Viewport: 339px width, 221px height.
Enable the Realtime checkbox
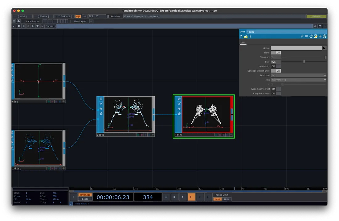click(108, 16)
